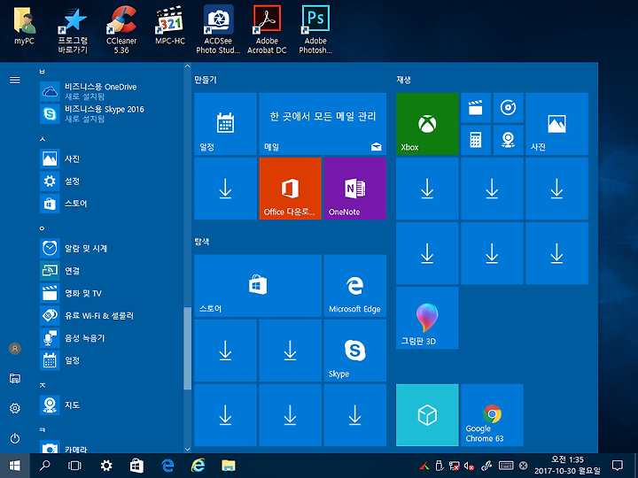The height and width of the screenshot is (478, 638).
Task: Click the user account icon in Start sidebar
Action: click(x=15, y=349)
